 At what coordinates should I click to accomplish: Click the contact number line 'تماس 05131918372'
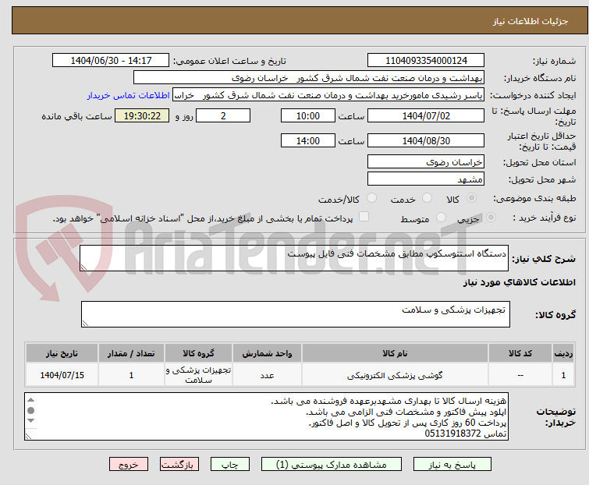click(x=466, y=434)
